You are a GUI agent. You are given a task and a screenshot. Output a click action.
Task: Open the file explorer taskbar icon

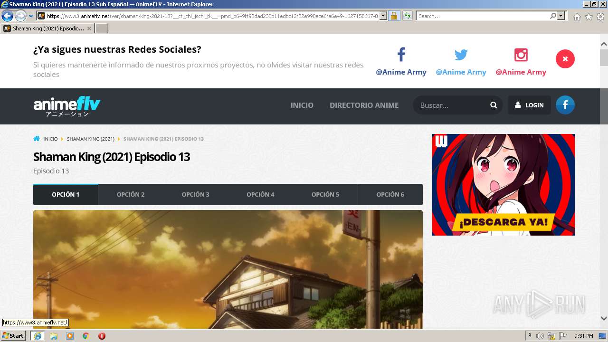click(x=54, y=336)
